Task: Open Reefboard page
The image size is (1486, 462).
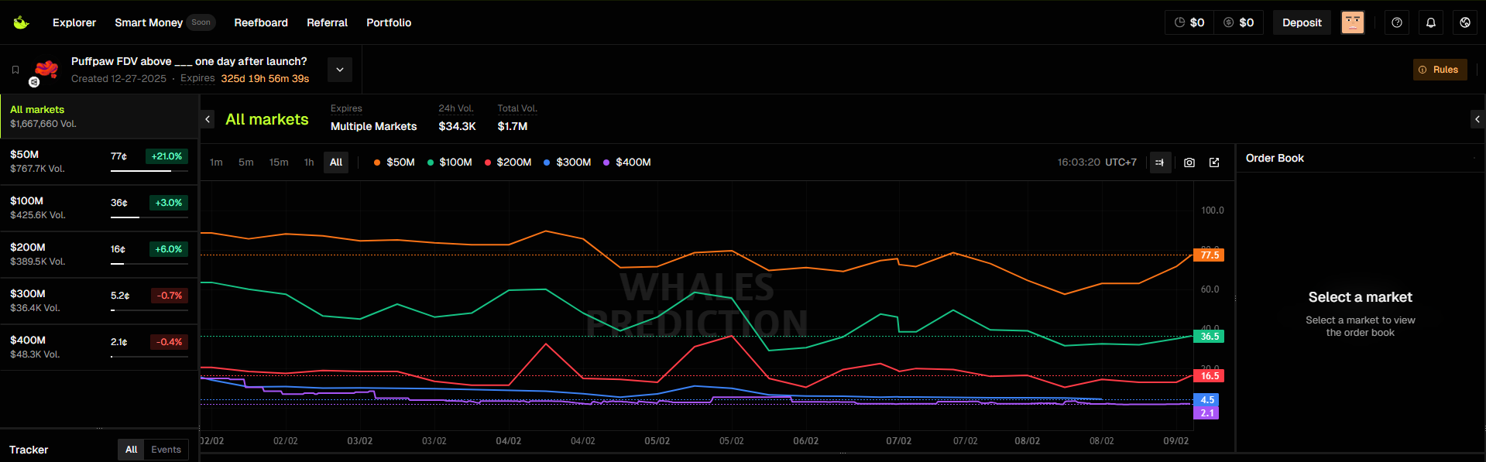Action: [x=261, y=22]
